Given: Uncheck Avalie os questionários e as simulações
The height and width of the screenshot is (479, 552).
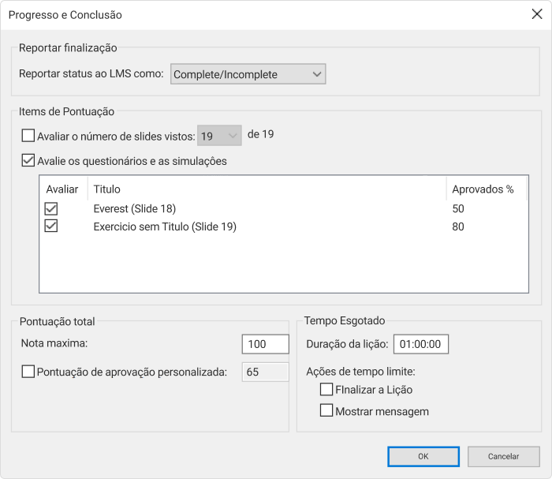Looking at the screenshot, I should 28,160.
